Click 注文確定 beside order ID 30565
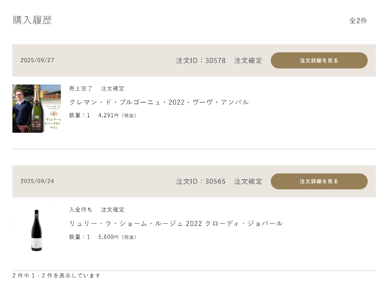Image resolution: width=388 pixels, height=292 pixels. click(248, 182)
